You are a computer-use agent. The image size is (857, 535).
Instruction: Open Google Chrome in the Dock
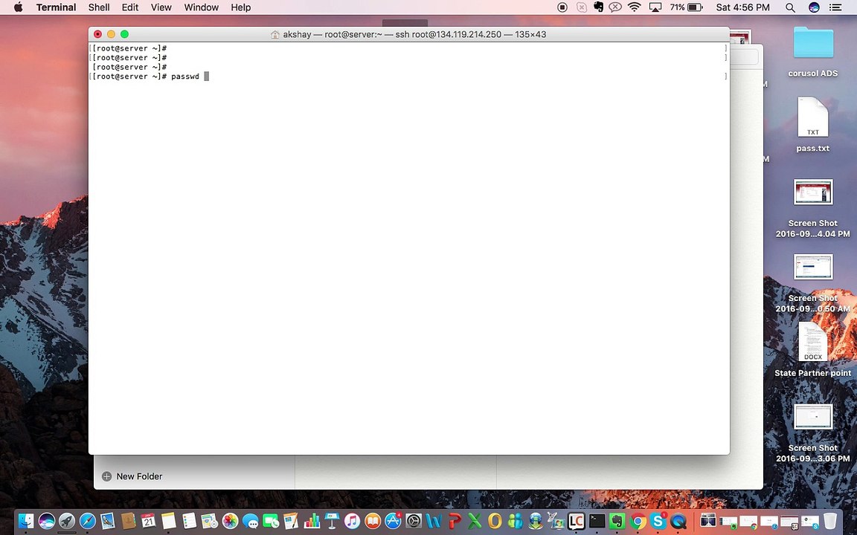click(638, 521)
